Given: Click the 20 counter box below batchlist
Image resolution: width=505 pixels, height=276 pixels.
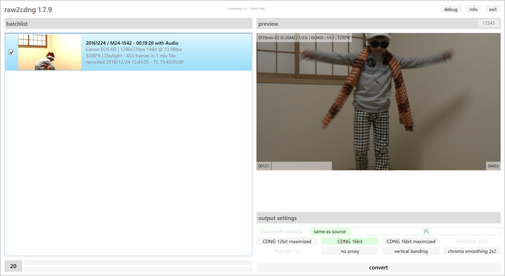Looking at the screenshot, I should pyautogui.click(x=13, y=266).
